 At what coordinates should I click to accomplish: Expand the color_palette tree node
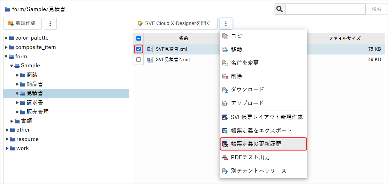6,38
